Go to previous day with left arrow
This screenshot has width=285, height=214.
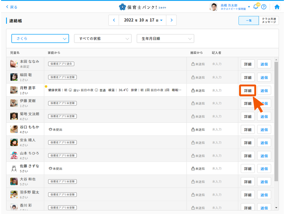click(x=114, y=20)
